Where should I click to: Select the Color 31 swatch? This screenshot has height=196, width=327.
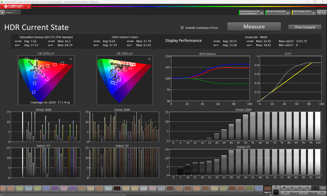(55, 189)
